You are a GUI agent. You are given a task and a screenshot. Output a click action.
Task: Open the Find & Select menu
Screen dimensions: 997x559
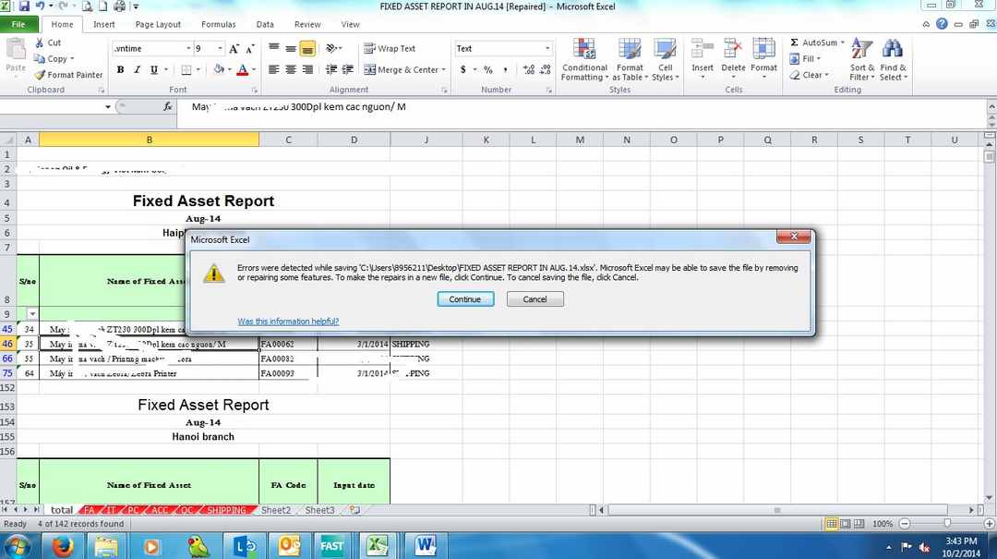[x=893, y=60]
